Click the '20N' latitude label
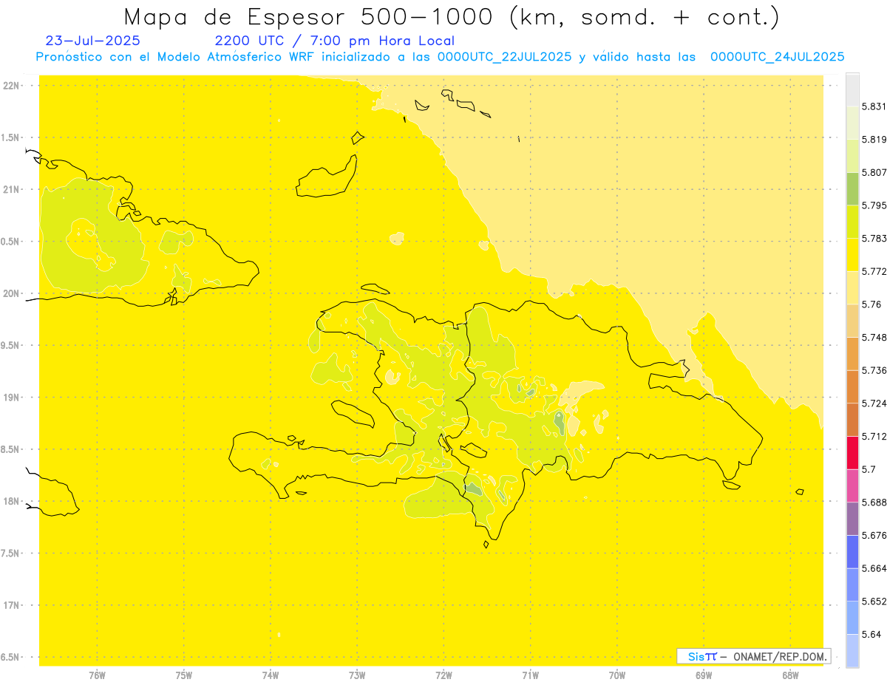The image size is (887, 685). [x=11, y=293]
